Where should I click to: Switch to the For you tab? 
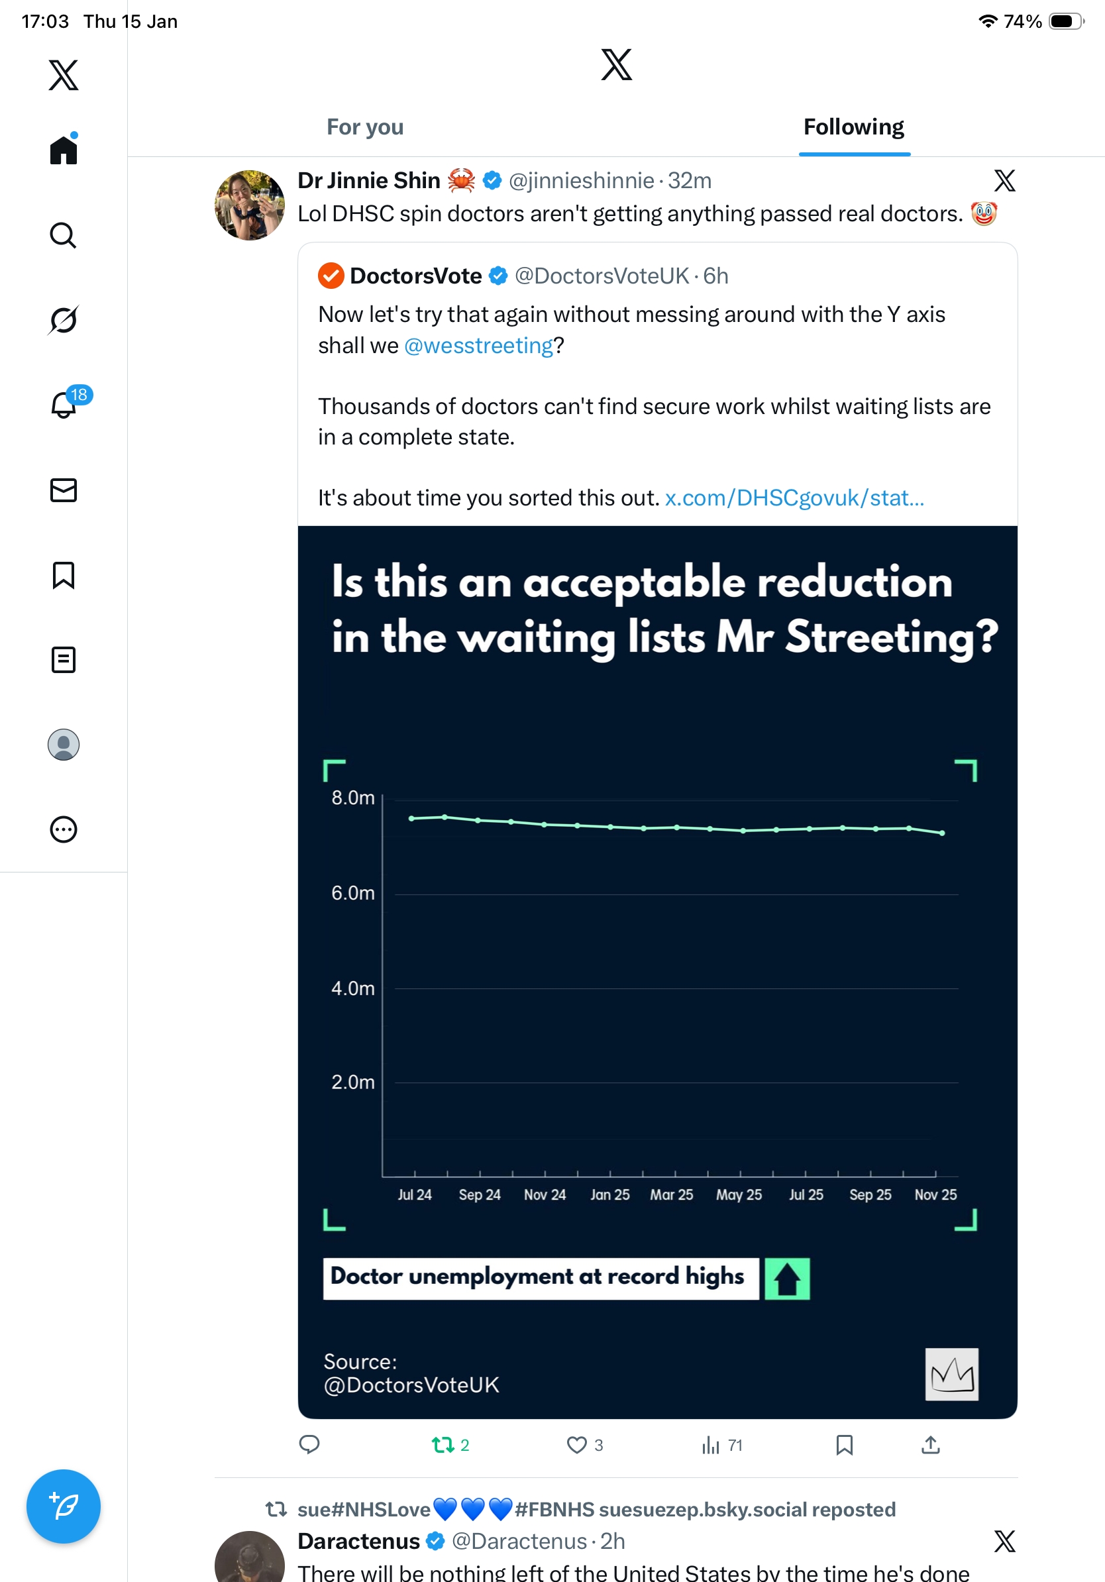(x=365, y=127)
